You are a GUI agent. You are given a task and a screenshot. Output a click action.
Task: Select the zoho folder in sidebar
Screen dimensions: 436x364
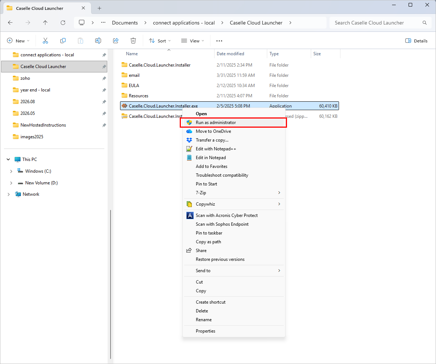25,78
